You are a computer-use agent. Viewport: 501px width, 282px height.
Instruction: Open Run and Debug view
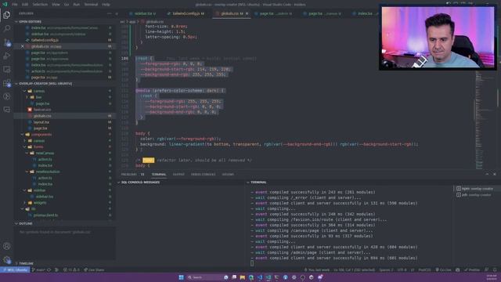(x=7, y=56)
